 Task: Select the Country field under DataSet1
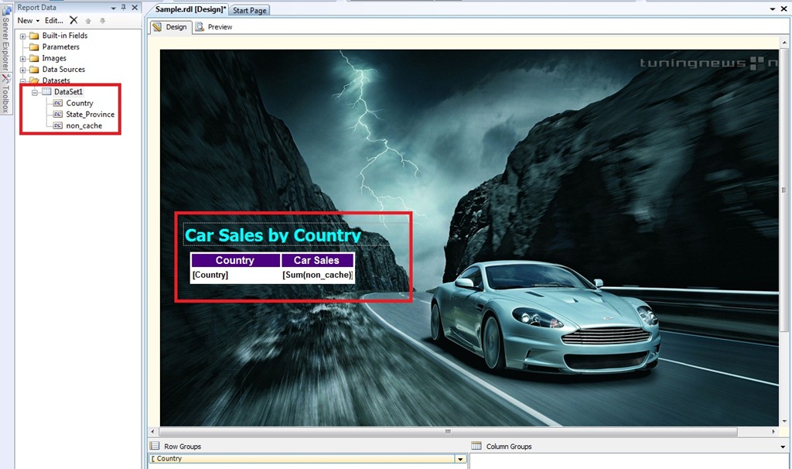click(80, 103)
